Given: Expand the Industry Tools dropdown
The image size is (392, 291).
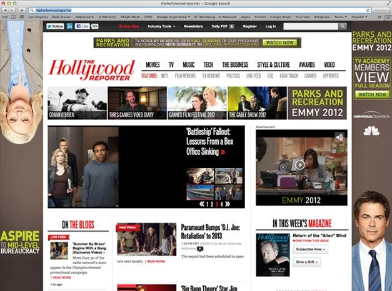Looking at the screenshot, I should click(161, 26).
